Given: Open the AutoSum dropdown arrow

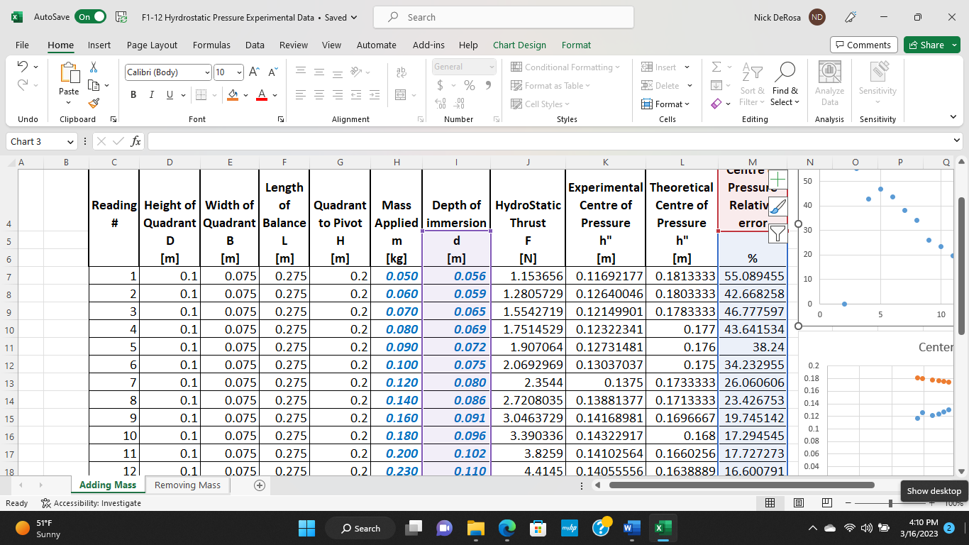Looking at the screenshot, I should point(730,67).
